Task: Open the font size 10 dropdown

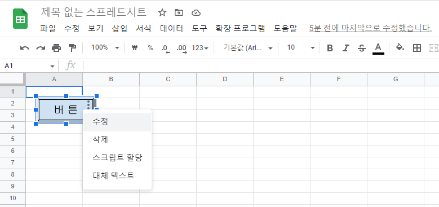Action: 301,48
